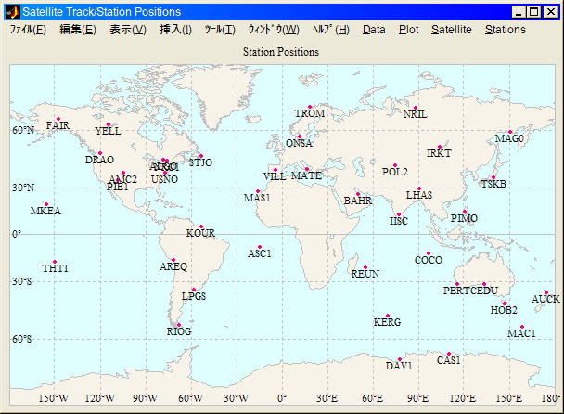Expand the Satellite menu

(451, 30)
